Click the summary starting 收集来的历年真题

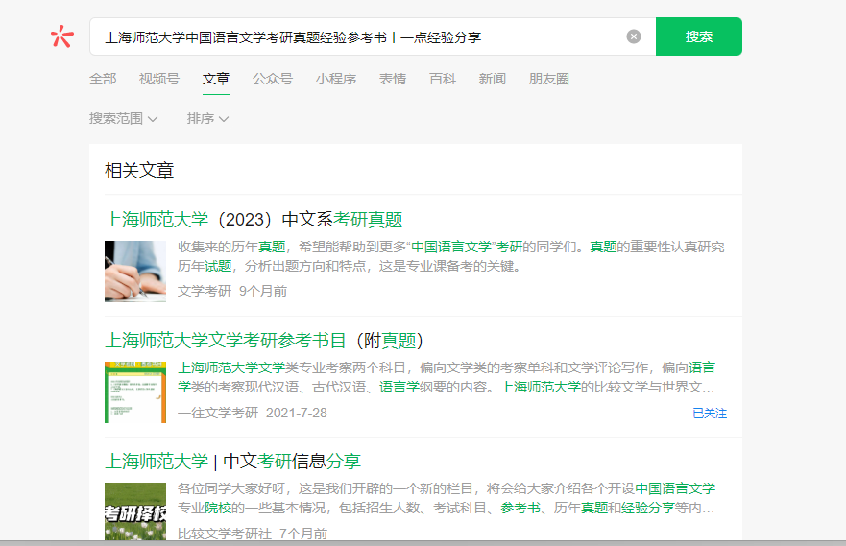click(x=451, y=256)
